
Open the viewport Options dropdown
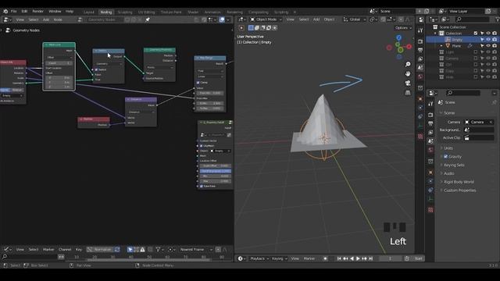coord(403,28)
